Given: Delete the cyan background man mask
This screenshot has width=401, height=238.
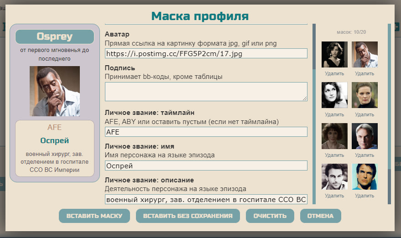Looking at the screenshot, I should point(365,196).
